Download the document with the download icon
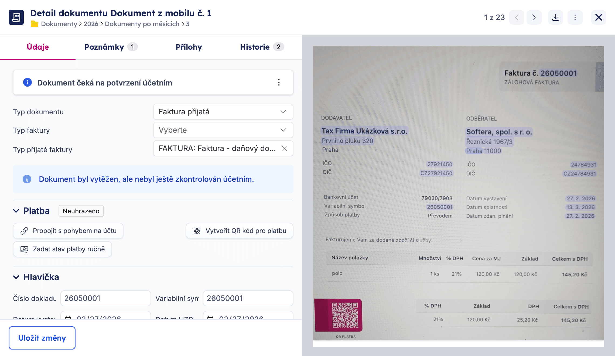 pyautogui.click(x=555, y=18)
